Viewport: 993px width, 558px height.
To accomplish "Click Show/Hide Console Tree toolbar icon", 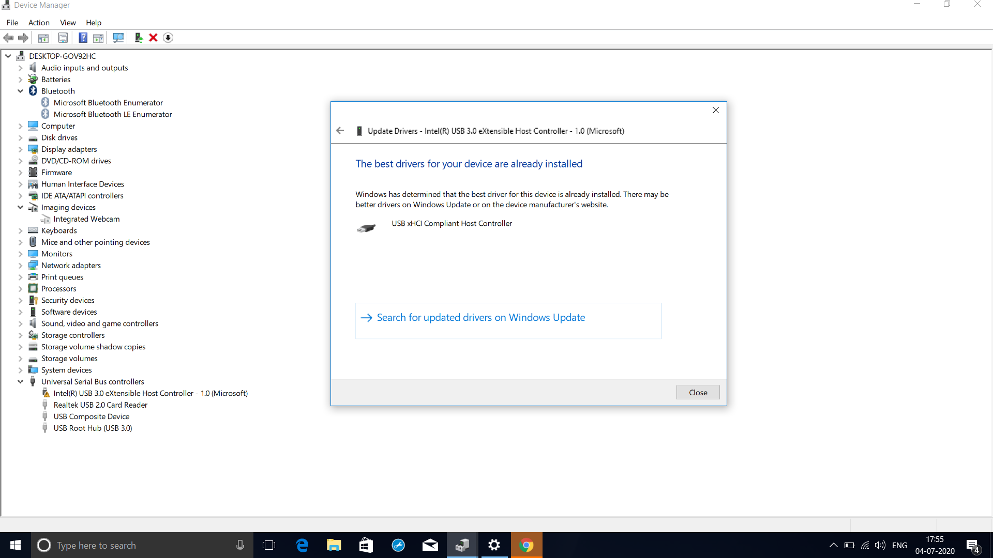I will tap(43, 38).
